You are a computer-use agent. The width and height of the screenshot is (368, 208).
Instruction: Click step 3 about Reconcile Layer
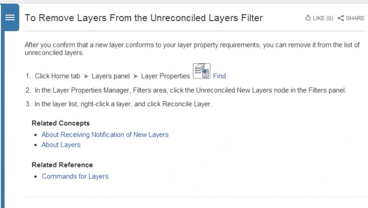[x=119, y=104]
